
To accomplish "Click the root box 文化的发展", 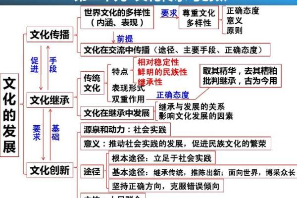I will tap(9, 115).
